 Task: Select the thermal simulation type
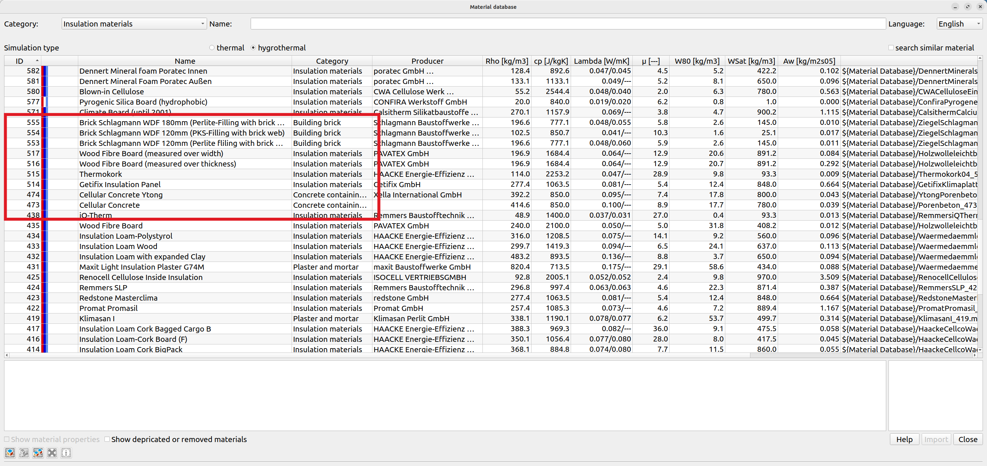coord(212,48)
